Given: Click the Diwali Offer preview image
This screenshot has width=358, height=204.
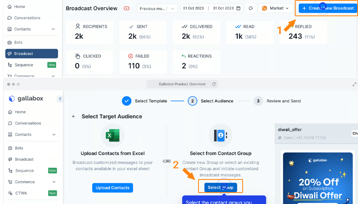Looking at the screenshot, I should pos(317,178).
